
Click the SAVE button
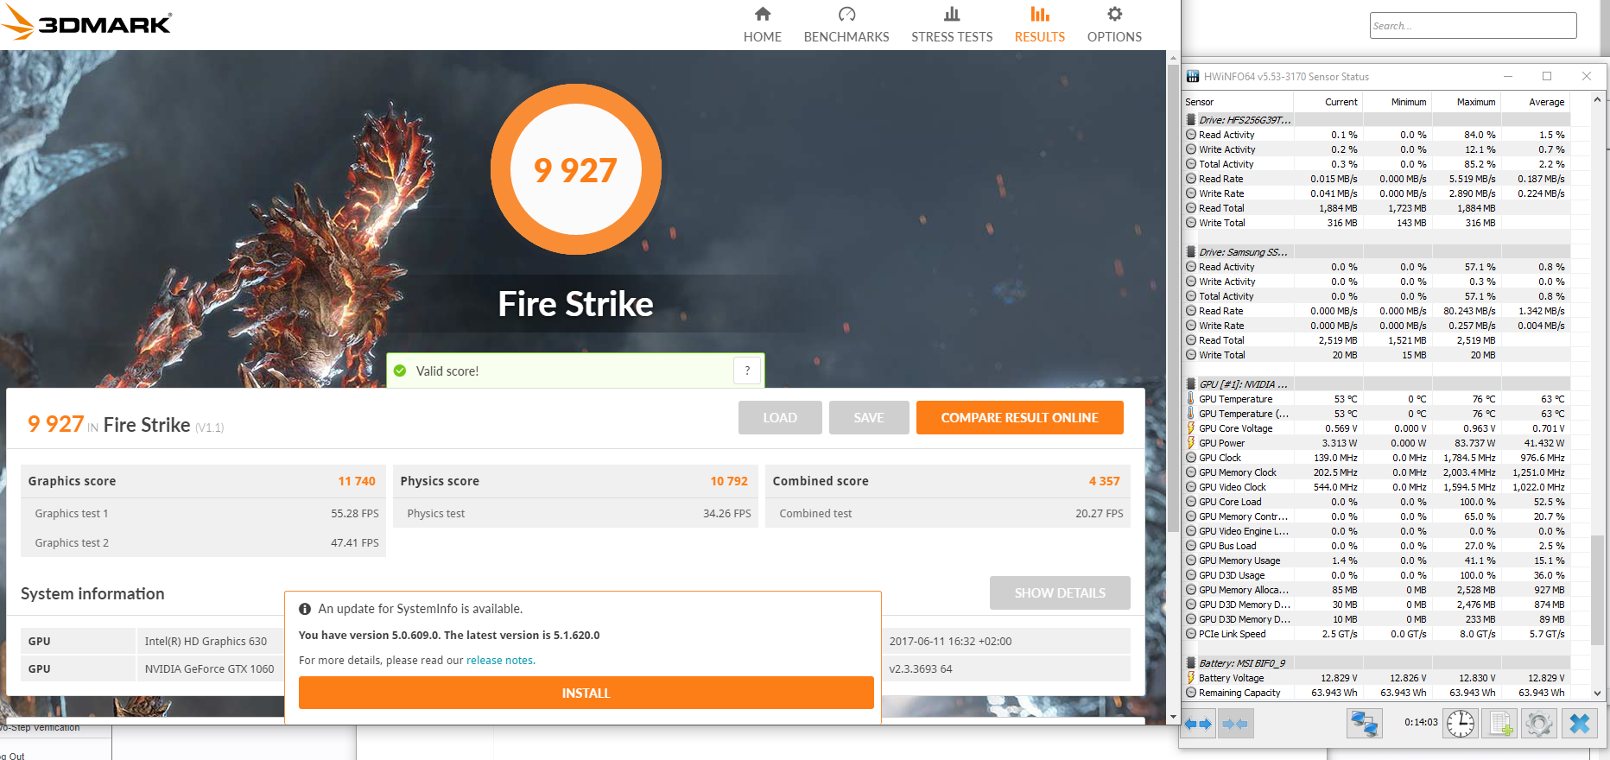(x=869, y=417)
